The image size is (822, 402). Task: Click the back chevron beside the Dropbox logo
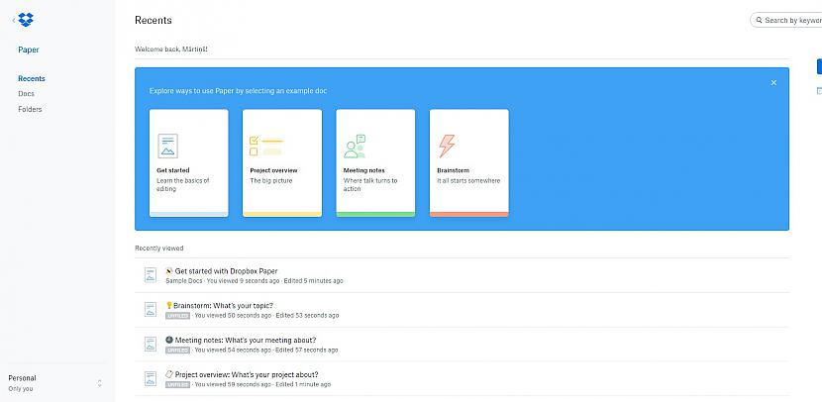click(x=14, y=20)
